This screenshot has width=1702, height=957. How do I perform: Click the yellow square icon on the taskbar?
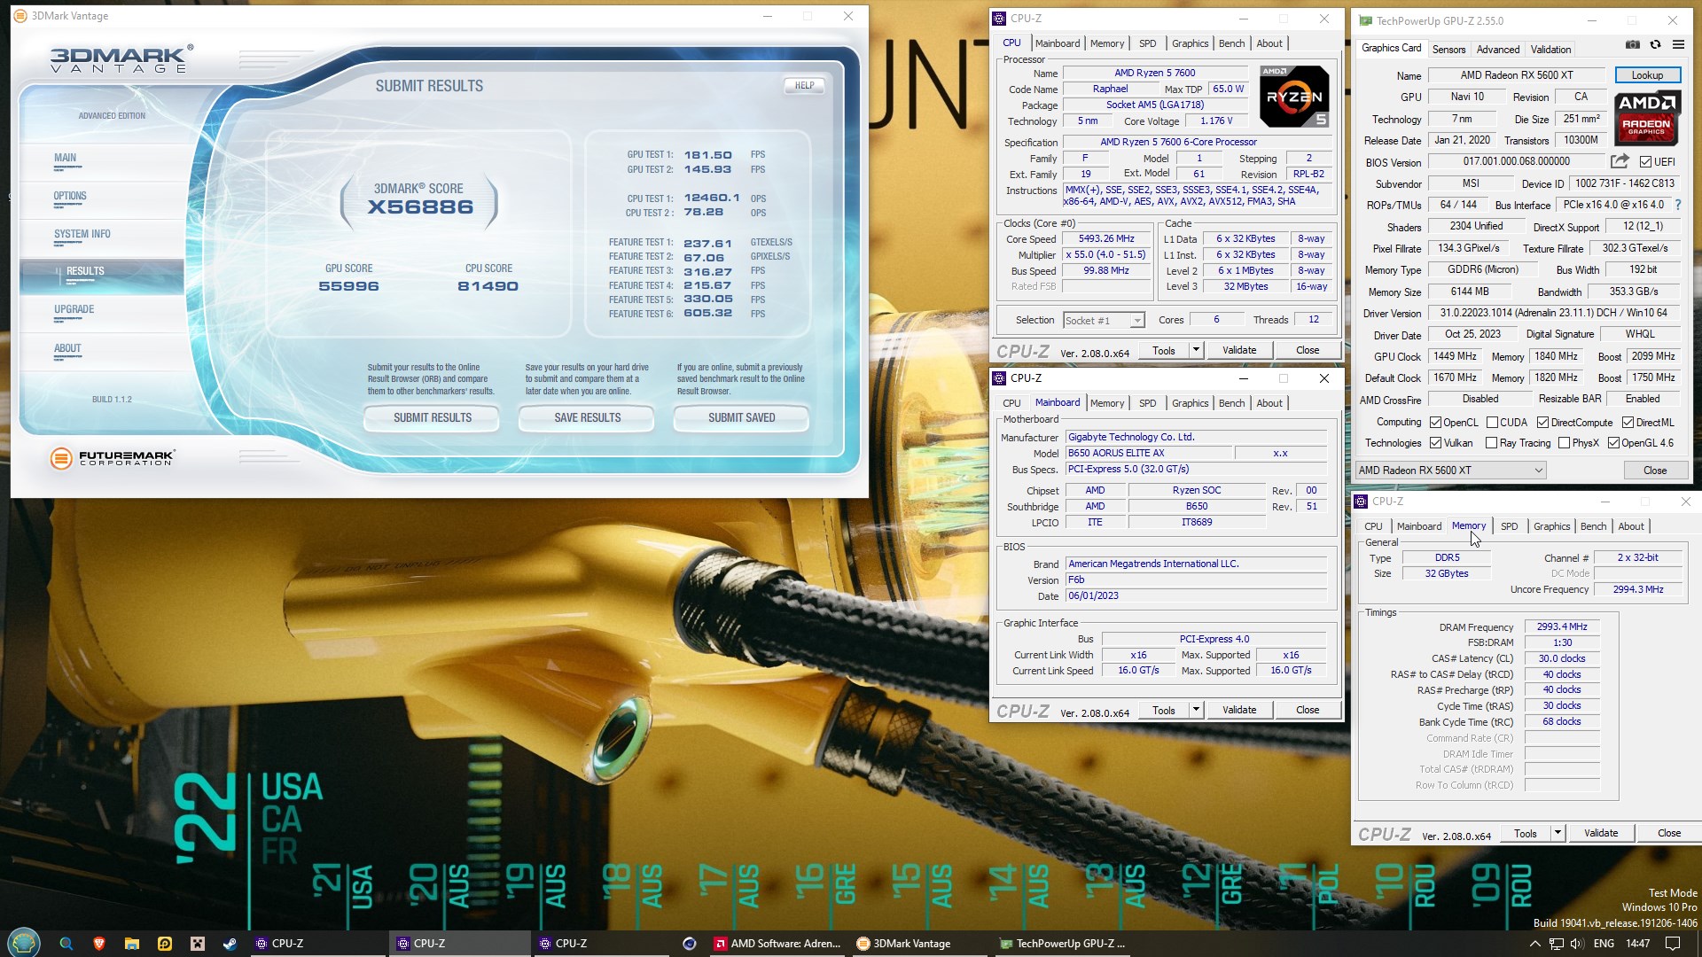tap(165, 944)
